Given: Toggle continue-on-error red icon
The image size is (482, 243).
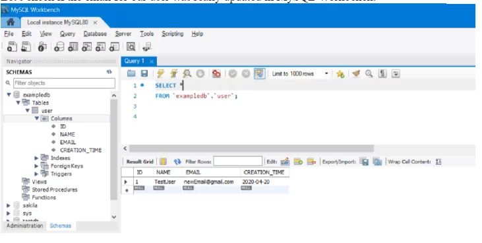Looking at the screenshot, I should click(216, 73).
